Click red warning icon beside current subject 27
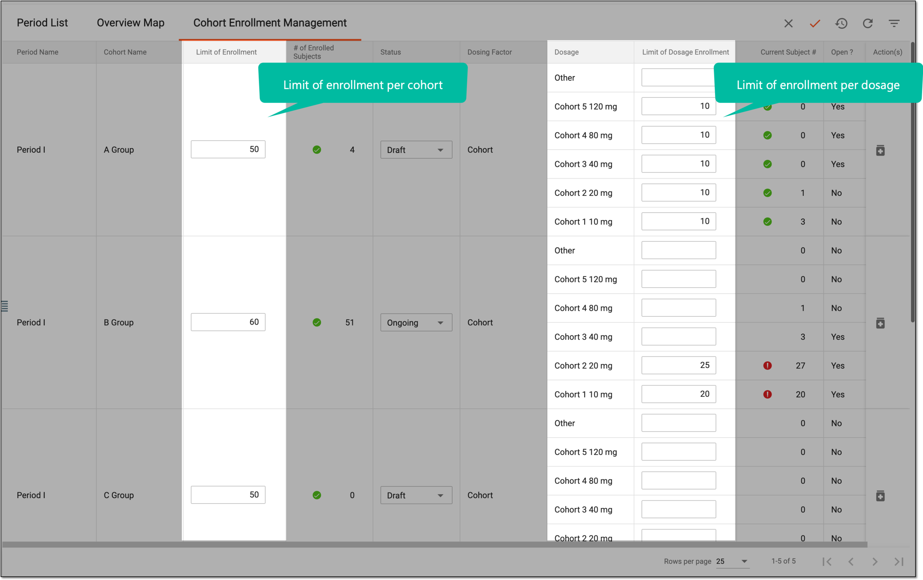923x580 pixels. 767,366
